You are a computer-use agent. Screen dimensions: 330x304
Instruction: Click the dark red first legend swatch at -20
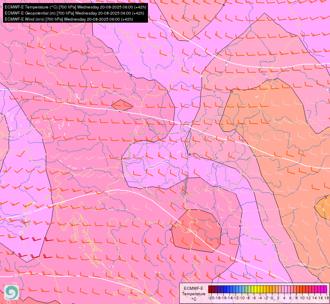210,289
